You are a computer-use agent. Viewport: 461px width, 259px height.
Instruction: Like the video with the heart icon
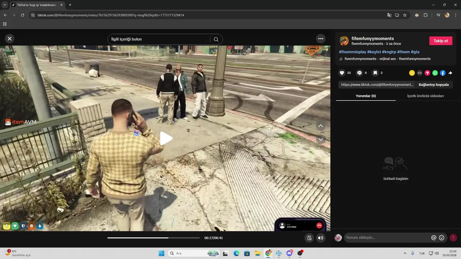[342, 73]
